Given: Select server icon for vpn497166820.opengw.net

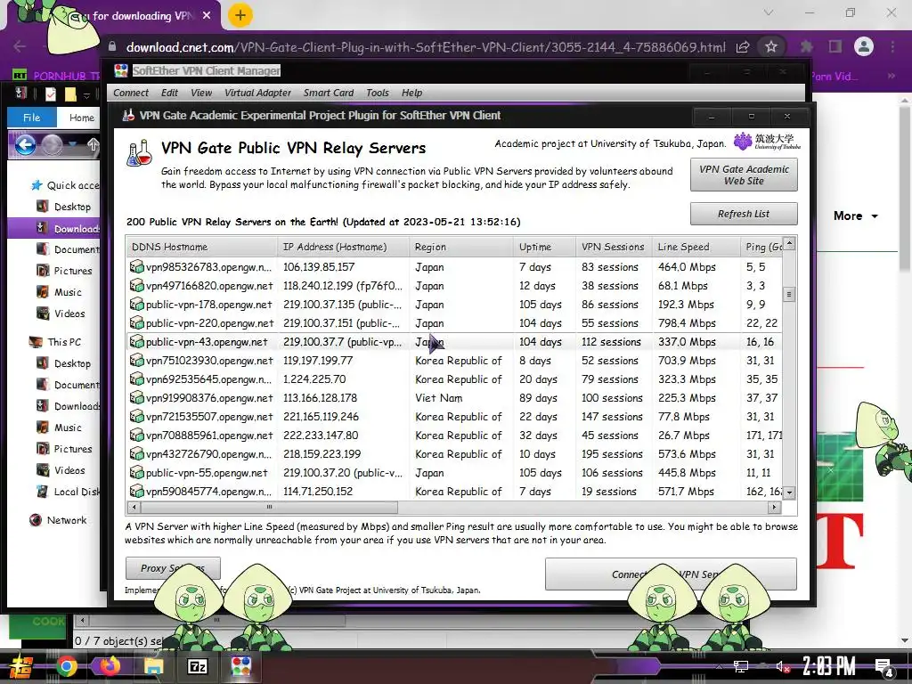Looking at the screenshot, I should pyautogui.click(x=136, y=286).
